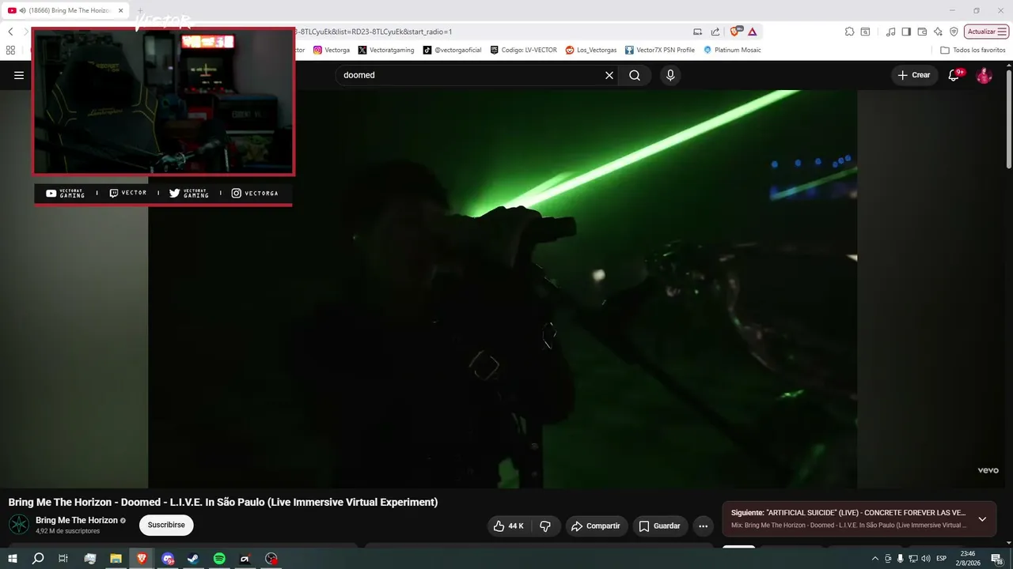Open the YouTube account avatar menu

[x=984, y=75]
